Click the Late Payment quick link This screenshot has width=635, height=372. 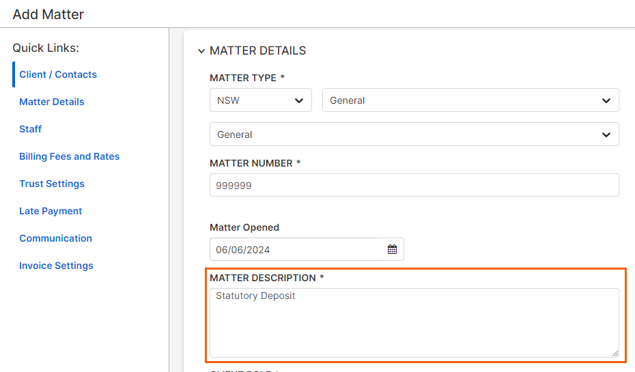pos(51,211)
